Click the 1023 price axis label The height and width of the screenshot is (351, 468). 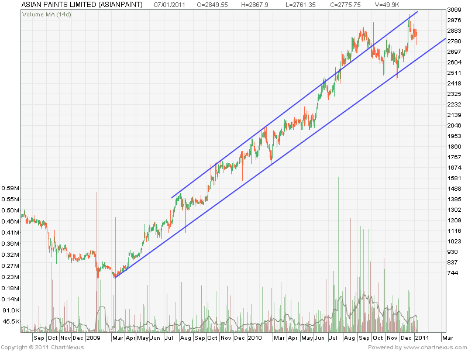[x=454, y=241]
